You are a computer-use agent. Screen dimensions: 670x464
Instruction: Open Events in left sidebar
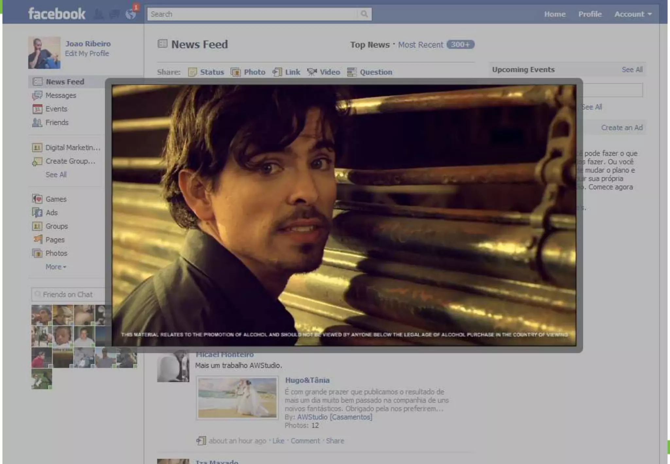pyautogui.click(x=56, y=109)
